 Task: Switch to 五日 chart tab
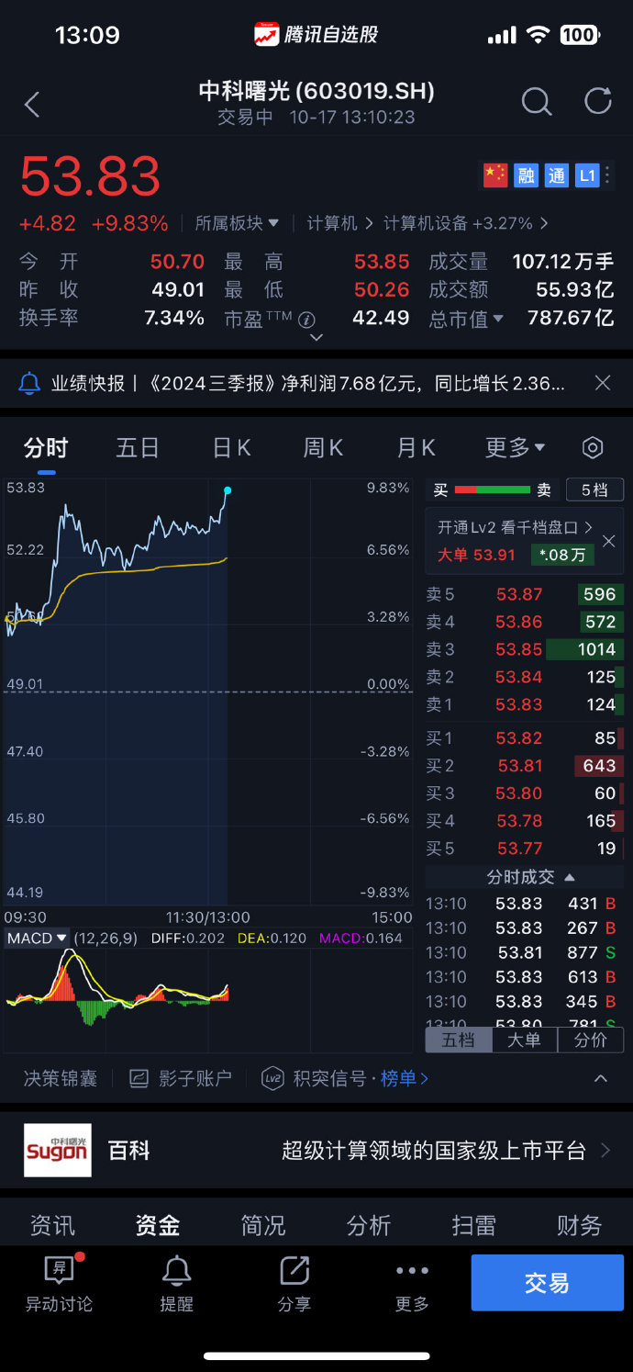point(138,448)
